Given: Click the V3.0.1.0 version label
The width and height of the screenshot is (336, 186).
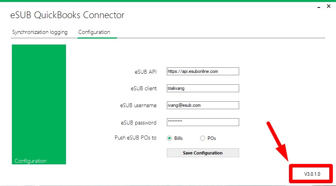Looking at the screenshot, I should click(x=312, y=174).
